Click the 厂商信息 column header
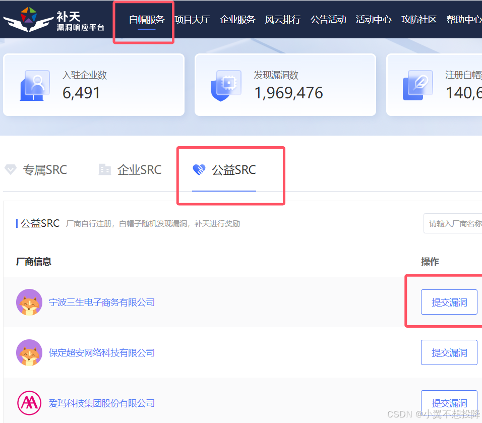This screenshot has width=482, height=423. pyautogui.click(x=34, y=262)
